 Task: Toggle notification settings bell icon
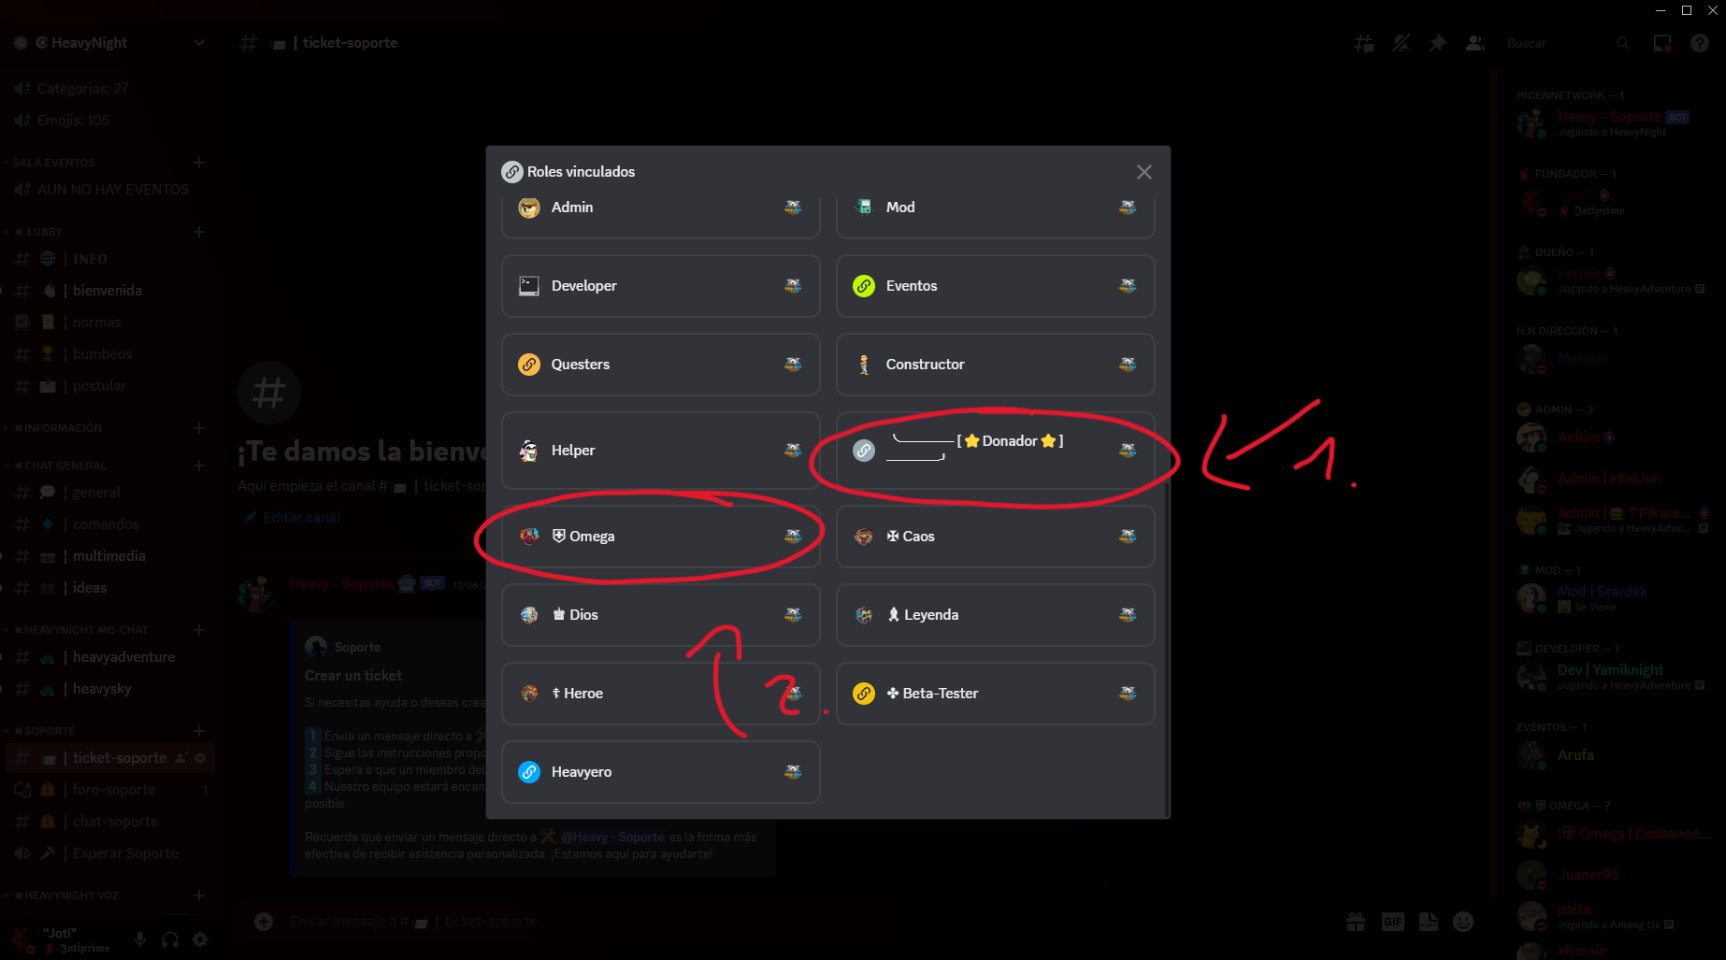pos(1401,43)
